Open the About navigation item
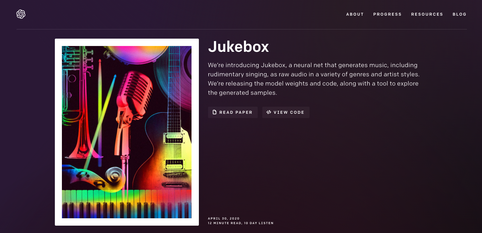Viewport: 482px width, 233px height. tap(355, 14)
